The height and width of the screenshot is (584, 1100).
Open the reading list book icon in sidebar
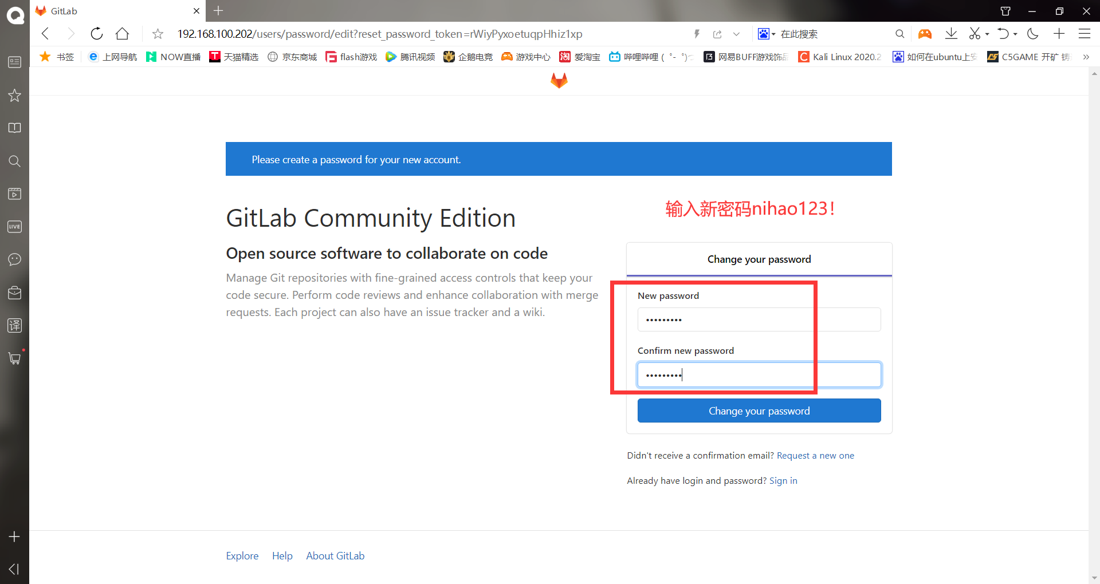pyautogui.click(x=14, y=128)
